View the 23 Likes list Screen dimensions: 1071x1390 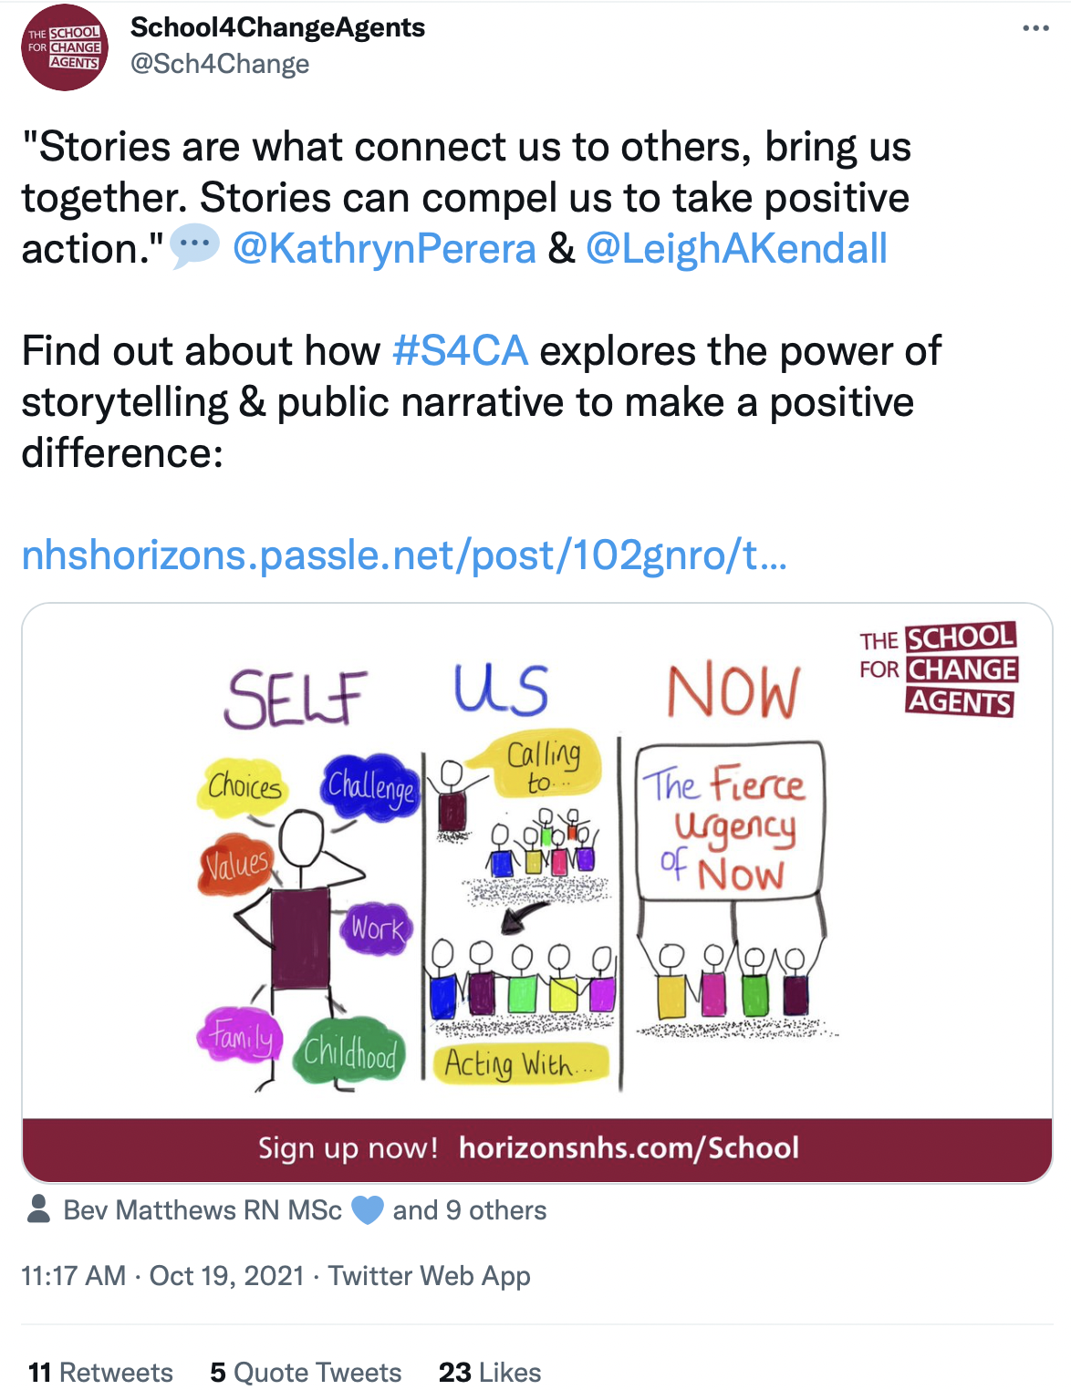(490, 1372)
